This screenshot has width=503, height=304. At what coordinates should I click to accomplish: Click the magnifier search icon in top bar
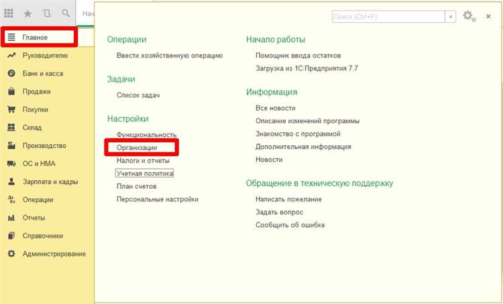[x=66, y=13]
